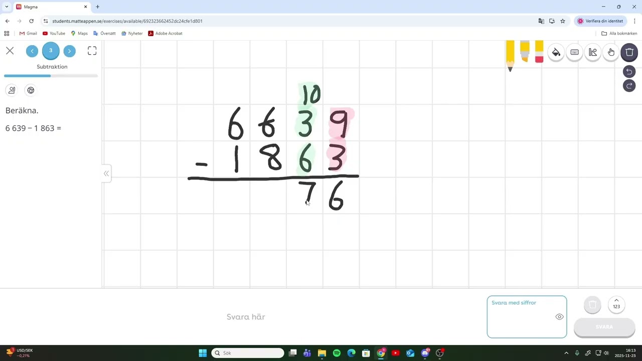This screenshot has height=361, width=642.
Task: Open the Översätt bookmark
Action: point(104,34)
